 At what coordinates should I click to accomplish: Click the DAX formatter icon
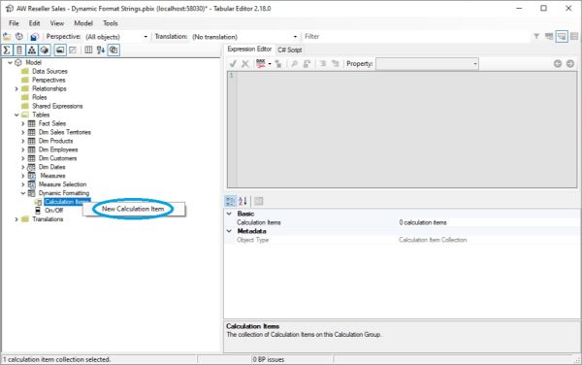coord(261,64)
